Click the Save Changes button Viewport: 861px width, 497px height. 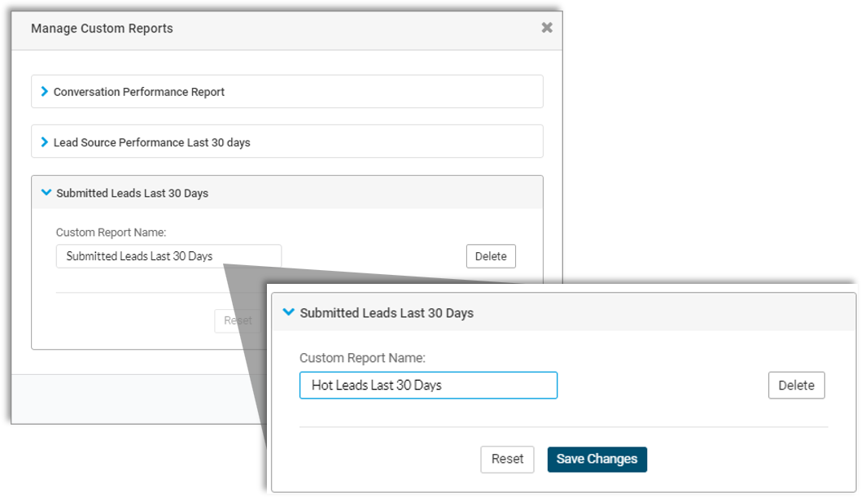[x=597, y=459]
